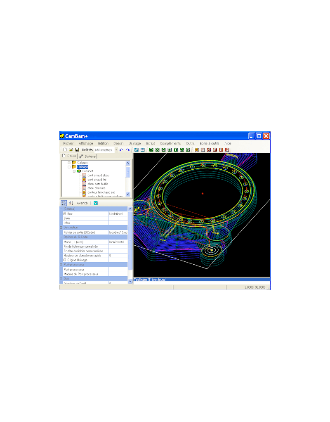Expand the Brut property

tap(65, 214)
